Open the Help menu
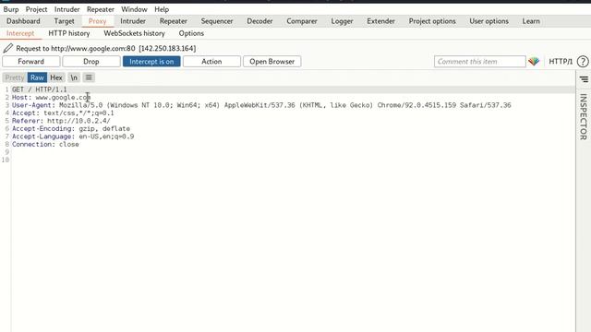This screenshot has width=591, height=332. pos(162,9)
